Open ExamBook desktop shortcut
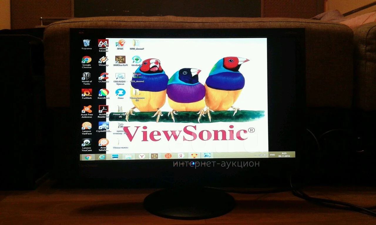The image size is (376, 225). point(103,94)
